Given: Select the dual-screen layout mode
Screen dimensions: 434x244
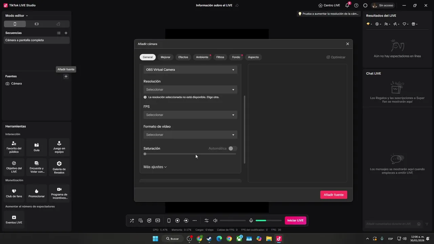Looking at the screenshot, I should pyautogui.click(x=58, y=24).
